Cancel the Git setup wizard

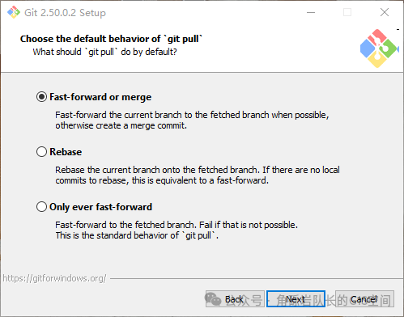[364, 299]
